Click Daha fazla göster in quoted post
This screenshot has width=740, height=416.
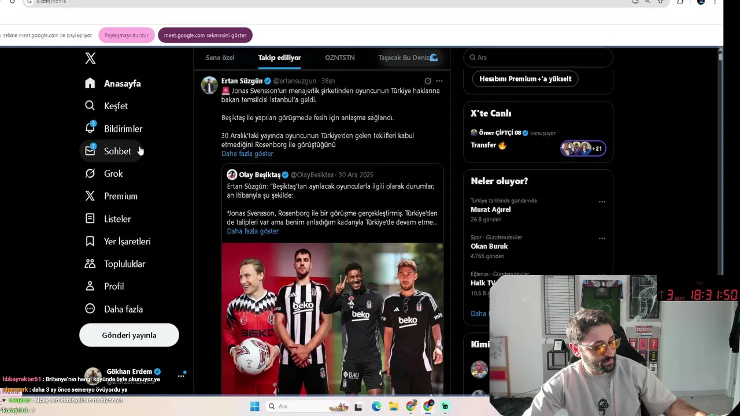click(x=253, y=231)
